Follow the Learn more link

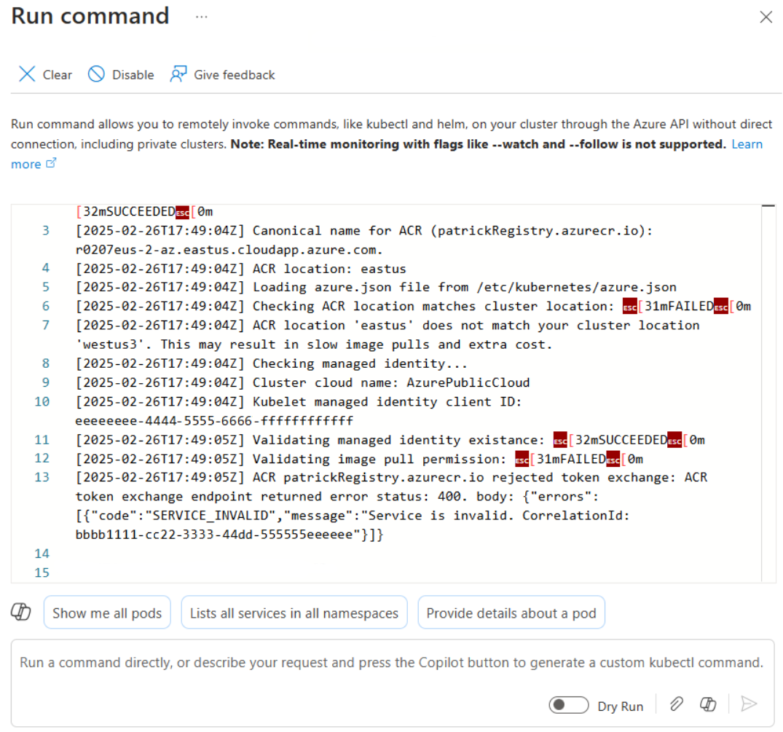747,144
